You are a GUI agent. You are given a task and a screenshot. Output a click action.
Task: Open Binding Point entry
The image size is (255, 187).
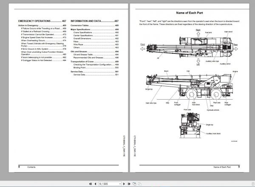(96, 67)
